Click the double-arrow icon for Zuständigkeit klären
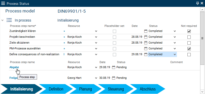205x94 pixels. (x=64, y=31)
